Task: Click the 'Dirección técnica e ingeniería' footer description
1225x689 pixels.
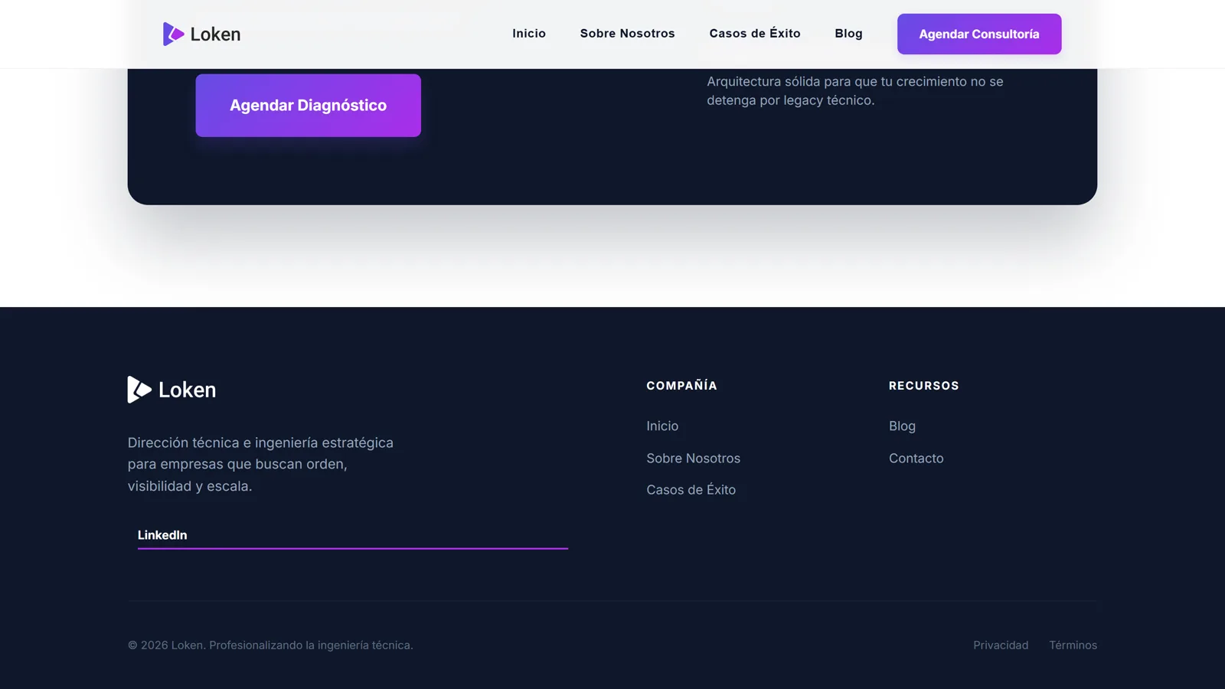Action: click(x=260, y=465)
